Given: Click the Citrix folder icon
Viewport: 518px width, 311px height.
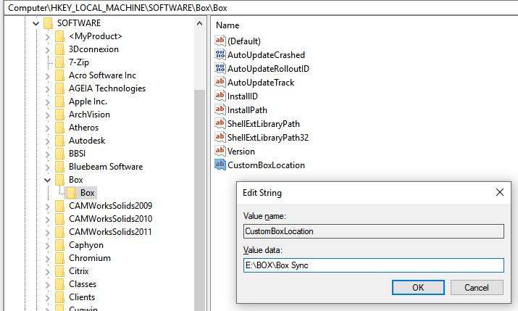Looking at the screenshot, I should (60, 271).
